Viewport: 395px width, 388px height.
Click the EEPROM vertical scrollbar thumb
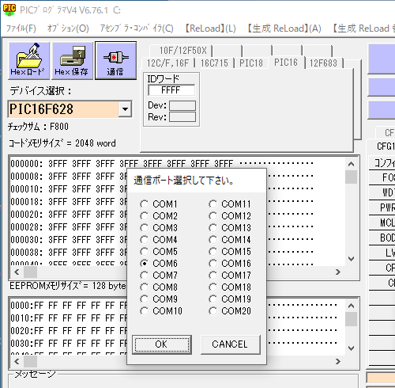click(x=351, y=319)
